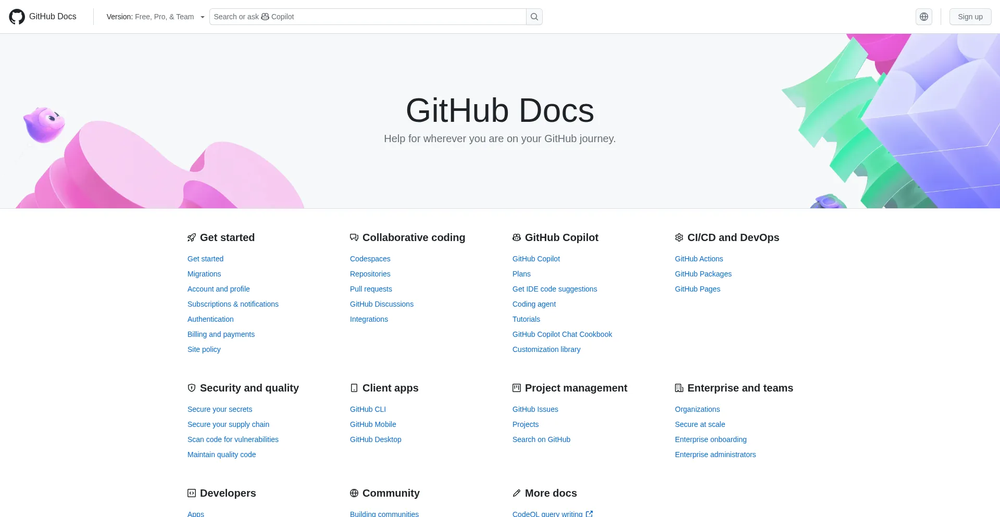Click the Community section heading text
This screenshot has width=1000, height=517.
click(391, 493)
